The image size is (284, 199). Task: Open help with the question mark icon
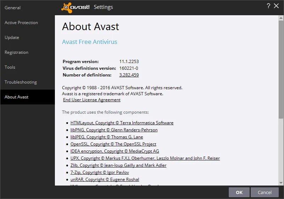pos(268,6)
